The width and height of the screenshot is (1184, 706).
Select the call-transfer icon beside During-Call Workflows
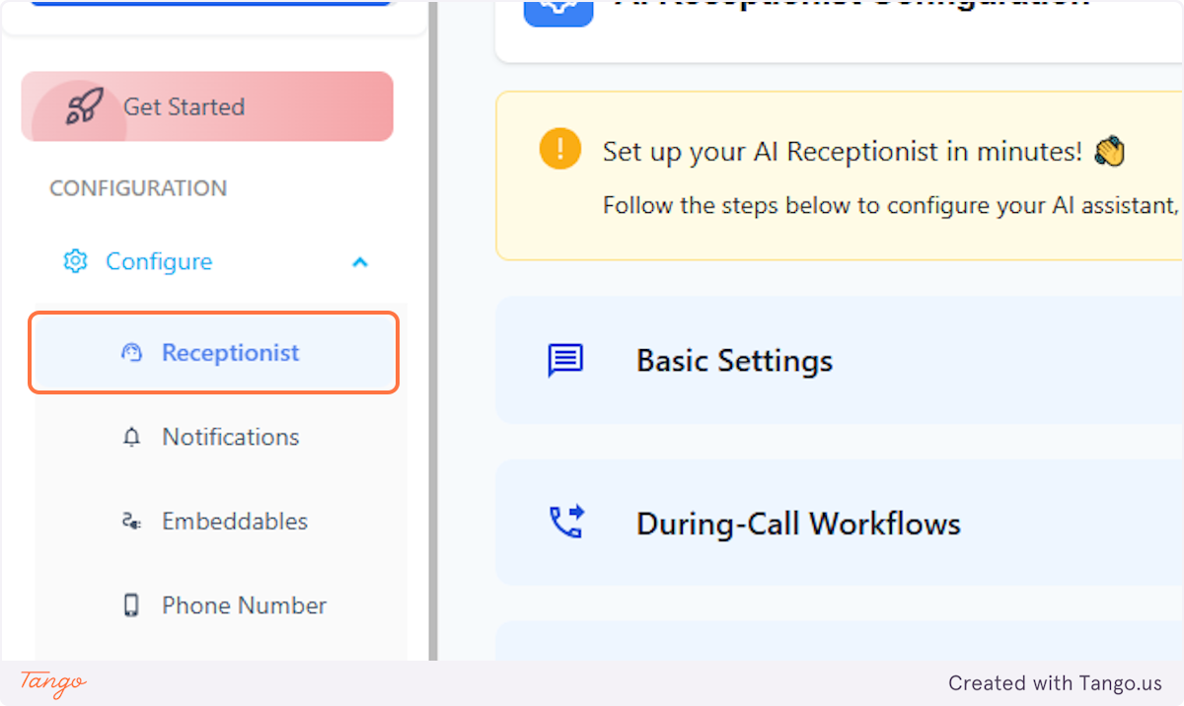(564, 523)
